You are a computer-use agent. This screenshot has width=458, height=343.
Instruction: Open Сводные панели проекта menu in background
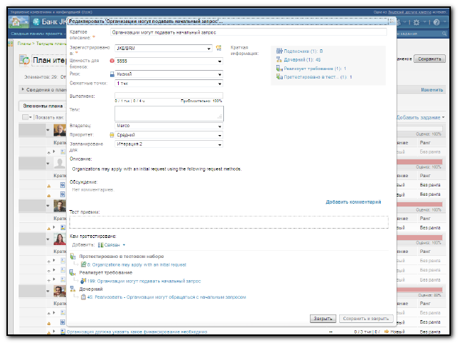coord(38,34)
